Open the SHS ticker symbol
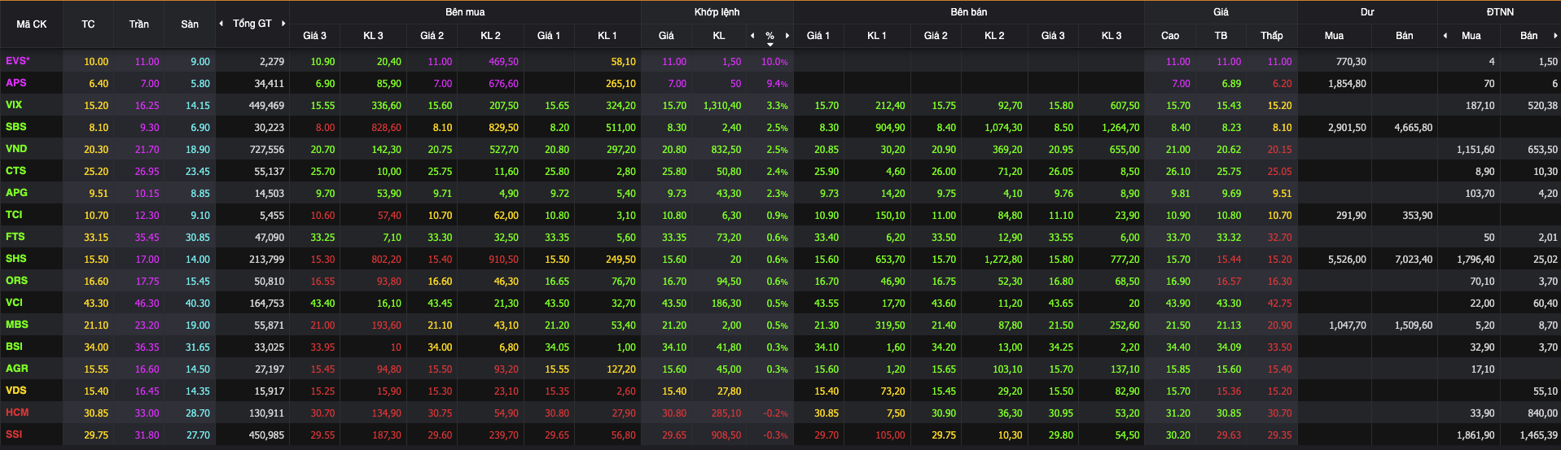Screen dimensions: 1561x450 tap(16, 259)
